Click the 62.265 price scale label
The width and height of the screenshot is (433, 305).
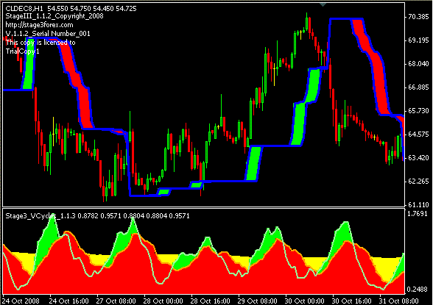[x=418, y=182]
